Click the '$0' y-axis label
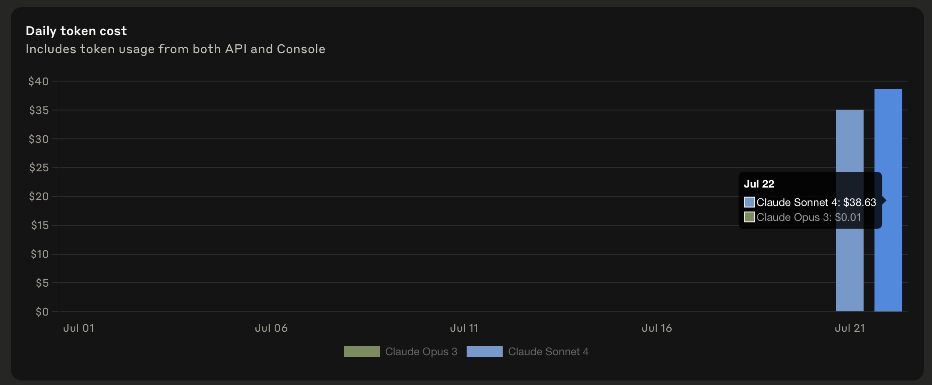This screenshot has width=932, height=385. point(42,312)
